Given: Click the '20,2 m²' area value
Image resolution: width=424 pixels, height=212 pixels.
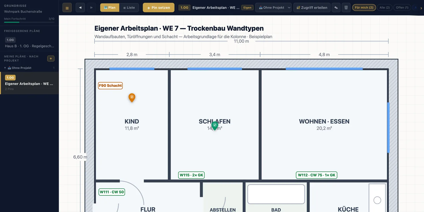Looking at the screenshot, I should tap(324, 128).
